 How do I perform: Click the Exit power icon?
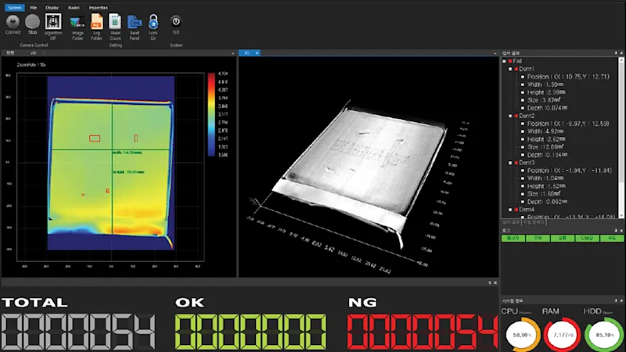[x=176, y=22]
